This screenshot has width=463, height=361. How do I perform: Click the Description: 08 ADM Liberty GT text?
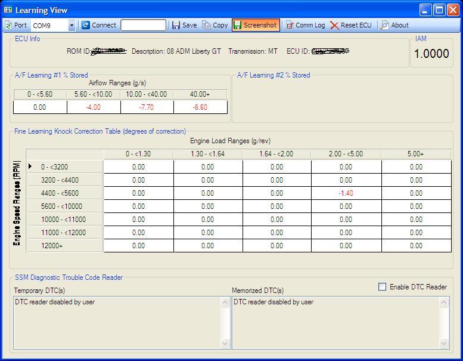[176, 51]
